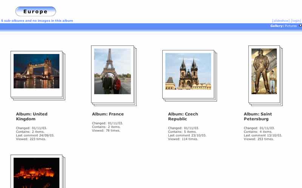
Task: Click the Album: France title
Action: tap(108, 114)
